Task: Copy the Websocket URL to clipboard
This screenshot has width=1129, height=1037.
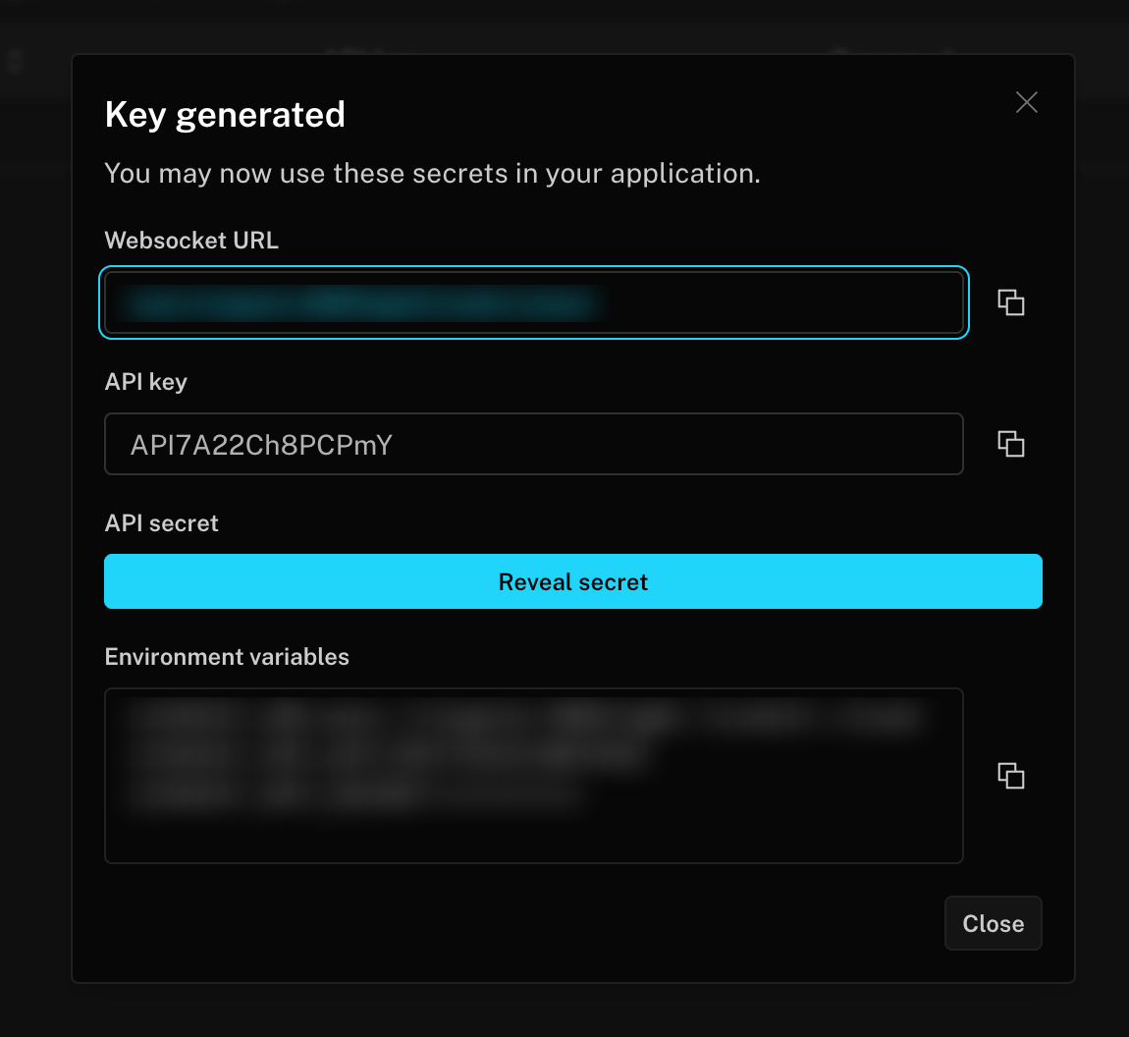Action: coord(1010,302)
